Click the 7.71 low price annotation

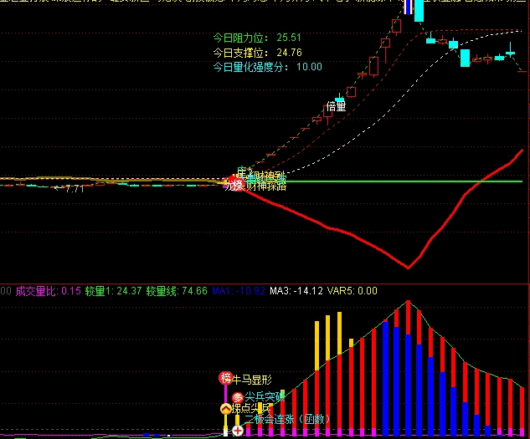click(69, 189)
